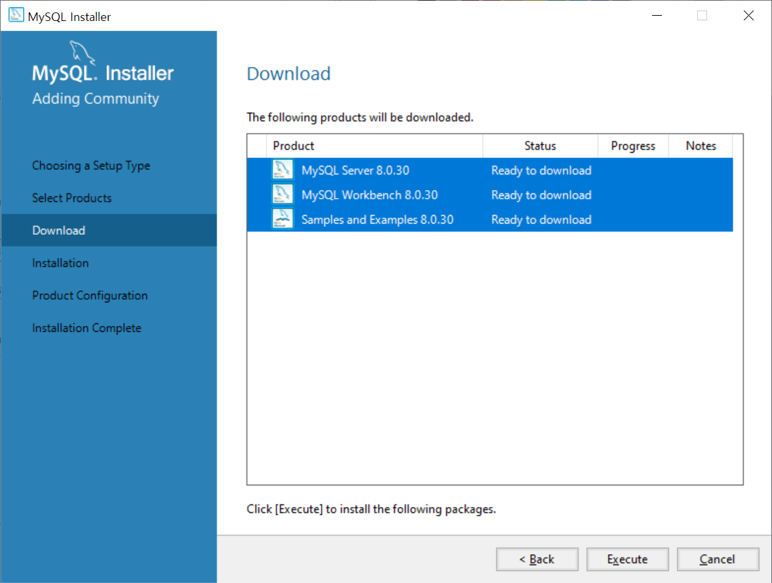The width and height of the screenshot is (772, 583).
Task: Go to Select Products step
Action: pos(72,198)
